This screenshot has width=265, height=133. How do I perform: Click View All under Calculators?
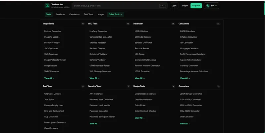coord(185,78)
